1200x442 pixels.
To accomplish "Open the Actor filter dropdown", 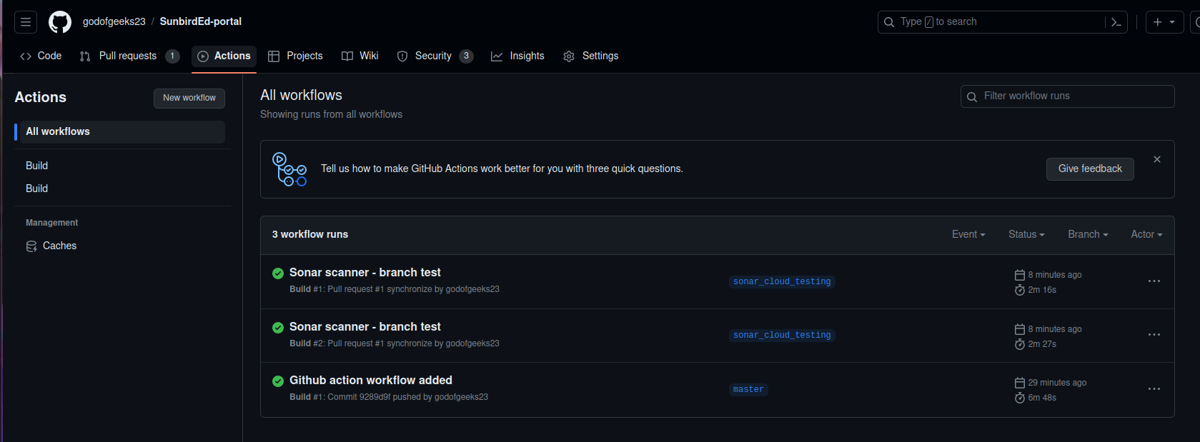I will (1146, 234).
